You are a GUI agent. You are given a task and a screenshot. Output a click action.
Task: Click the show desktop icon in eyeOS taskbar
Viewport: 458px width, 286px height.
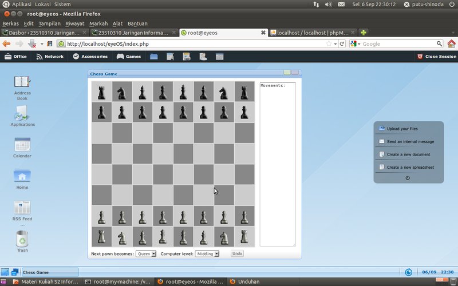[5, 272]
